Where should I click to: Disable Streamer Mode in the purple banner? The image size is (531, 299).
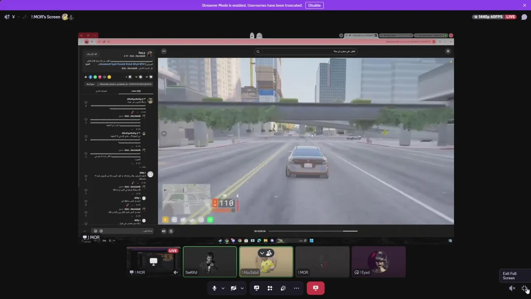point(314,5)
